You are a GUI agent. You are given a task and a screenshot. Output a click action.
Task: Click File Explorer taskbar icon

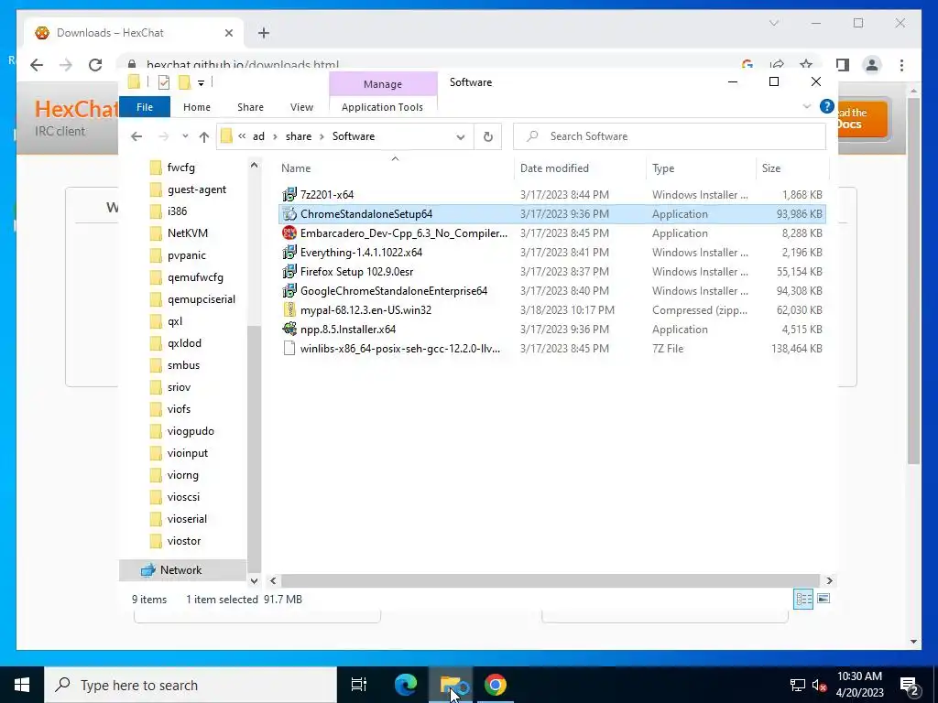coord(451,685)
